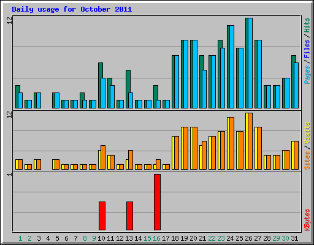Click day label 28 on the x-axis
This screenshot has width=314, height=245.
tap(267, 238)
